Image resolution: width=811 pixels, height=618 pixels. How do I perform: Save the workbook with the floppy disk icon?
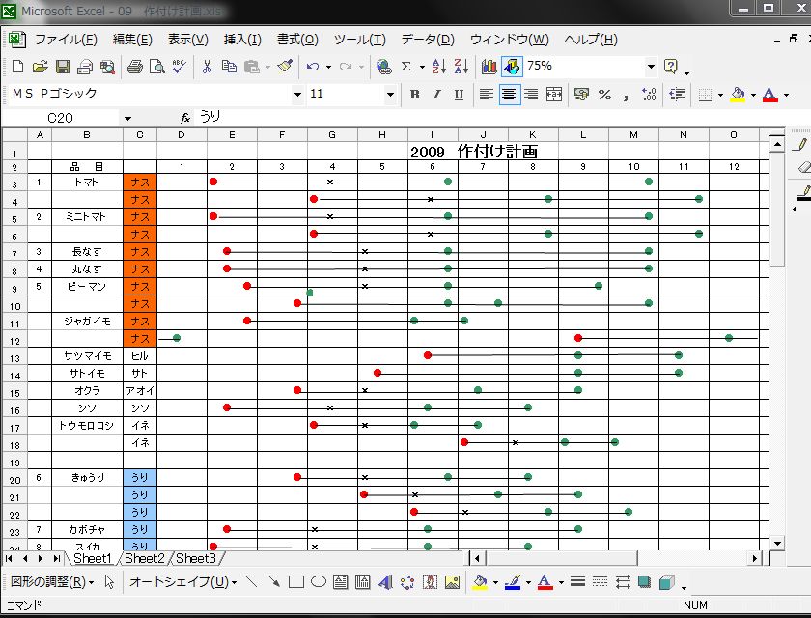63,67
